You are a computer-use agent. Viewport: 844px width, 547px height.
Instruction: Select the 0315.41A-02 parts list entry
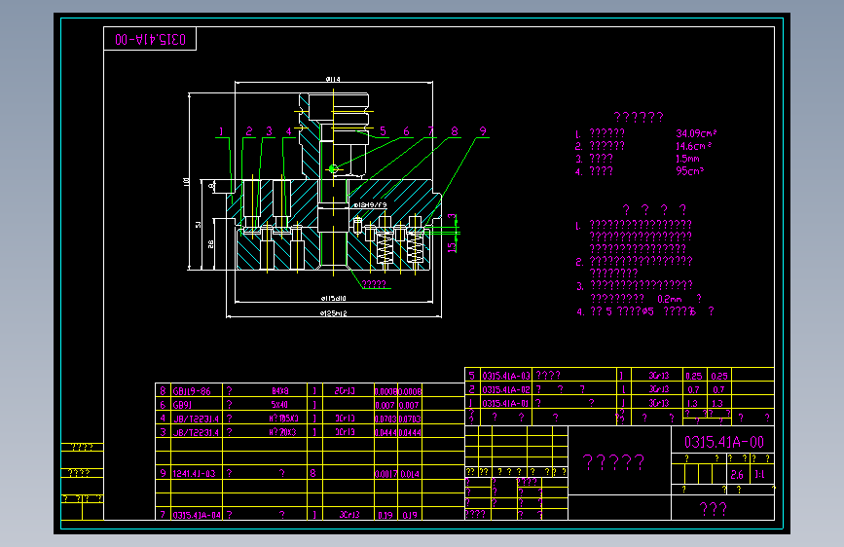(x=506, y=389)
